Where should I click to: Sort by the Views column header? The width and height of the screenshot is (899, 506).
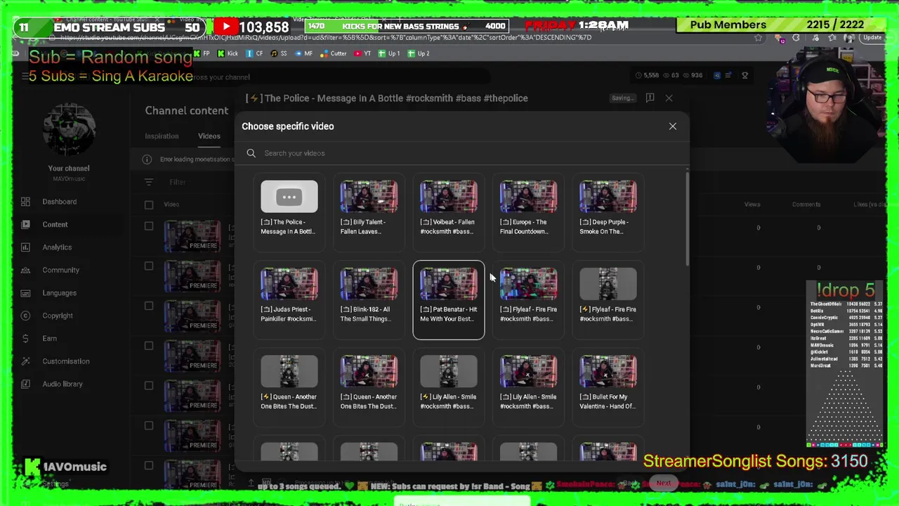tap(752, 205)
